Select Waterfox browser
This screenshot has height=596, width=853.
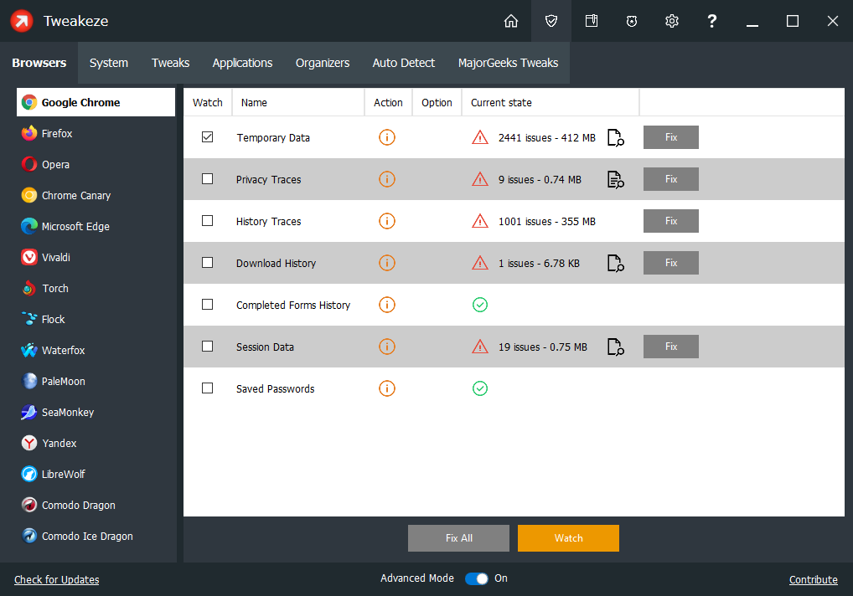tap(96, 351)
